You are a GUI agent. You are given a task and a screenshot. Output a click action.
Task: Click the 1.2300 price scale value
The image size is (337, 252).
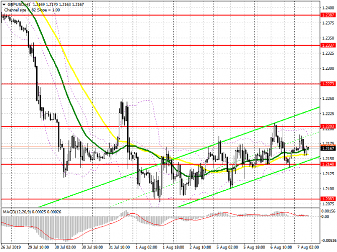328,68
